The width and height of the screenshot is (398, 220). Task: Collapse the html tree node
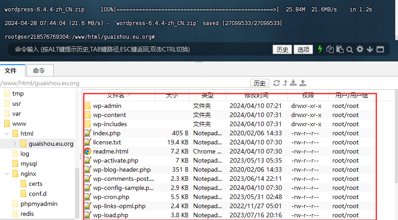7,133
